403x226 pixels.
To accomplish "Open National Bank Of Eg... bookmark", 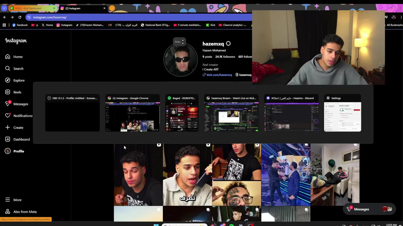I will pyautogui.click(x=155, y=25).
